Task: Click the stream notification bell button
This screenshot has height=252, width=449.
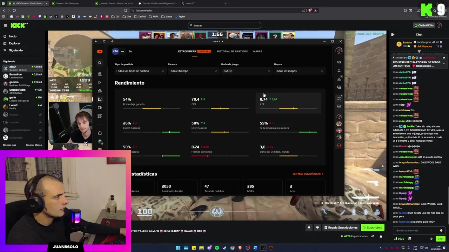Action: click(309, 227)
